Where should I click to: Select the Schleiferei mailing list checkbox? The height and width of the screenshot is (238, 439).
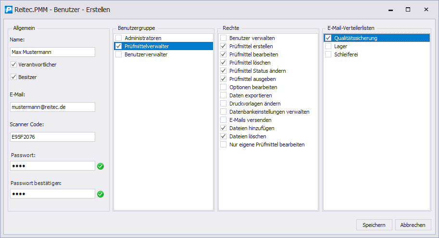[328, 54]
